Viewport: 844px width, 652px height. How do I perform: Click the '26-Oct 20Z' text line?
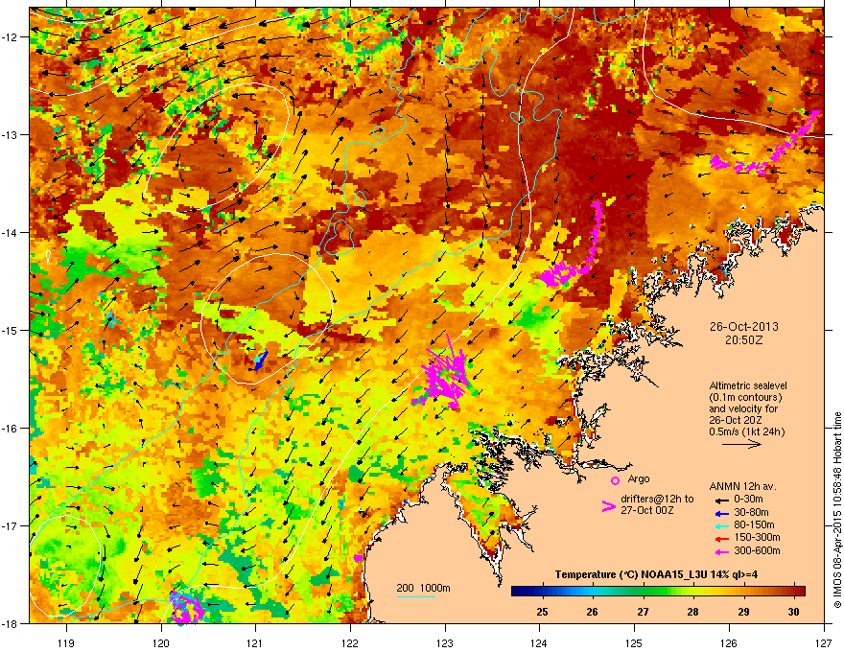pos(736,420)
